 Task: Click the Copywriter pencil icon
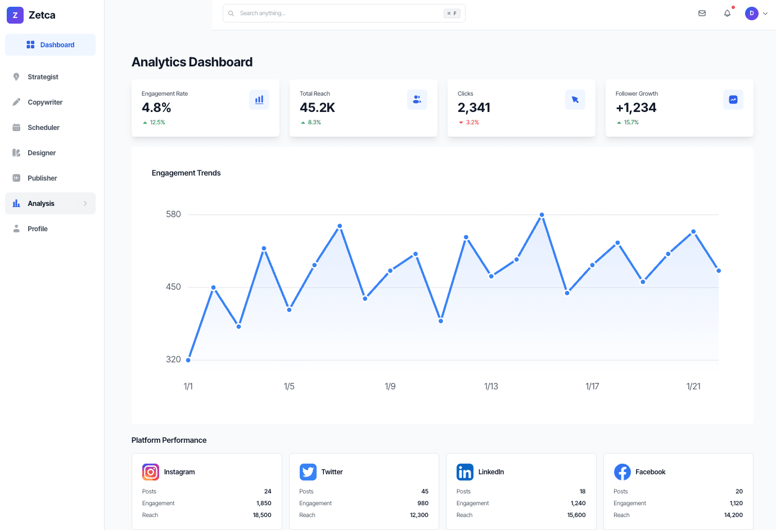coord(16,102)
